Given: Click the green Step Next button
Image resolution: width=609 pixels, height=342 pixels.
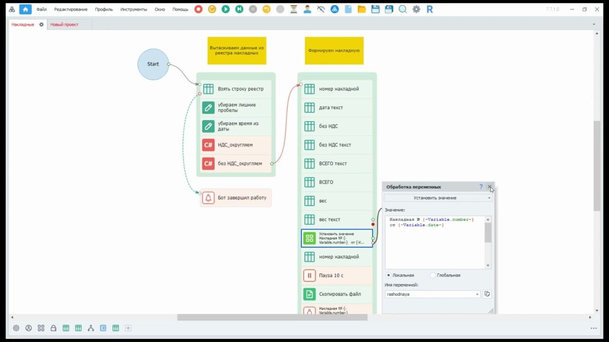Looking at the screenshot, I should point(239,9).
